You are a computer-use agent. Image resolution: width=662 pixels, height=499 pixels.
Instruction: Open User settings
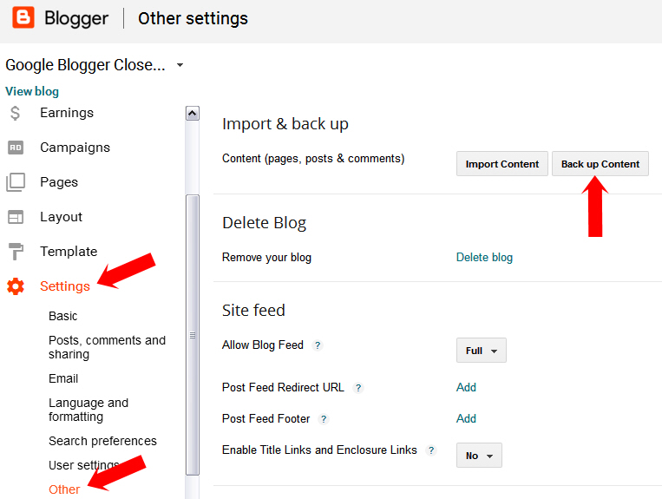tap(83, 465)
